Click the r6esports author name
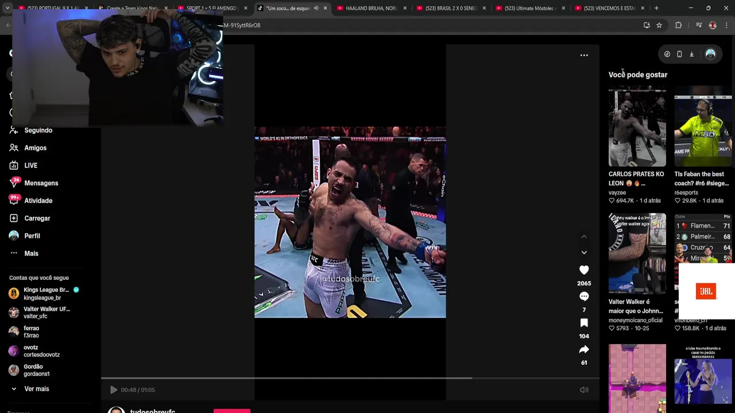Image resolution: width=735 pixels, height=413 pixels. tap(686, 193)
